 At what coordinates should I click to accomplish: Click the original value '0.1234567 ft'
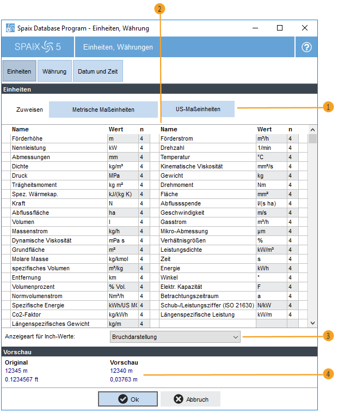tap(22, 379)
